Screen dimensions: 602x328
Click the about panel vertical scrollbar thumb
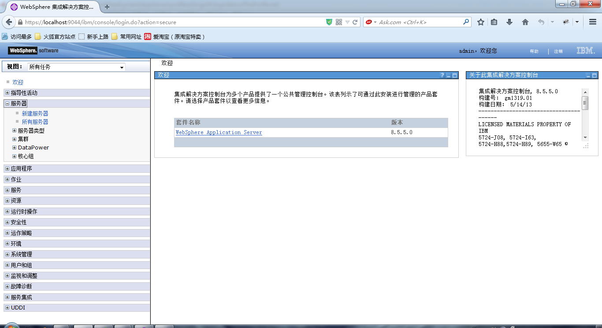tap(585, 103)
